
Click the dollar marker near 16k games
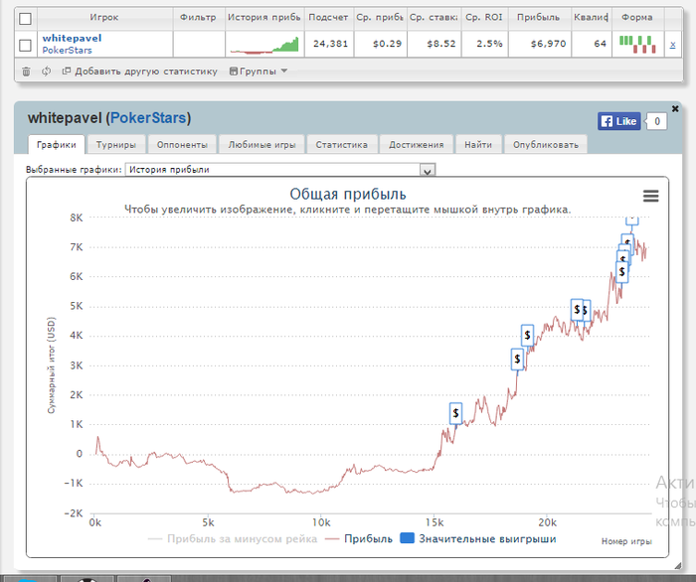(x=455, y=413)
